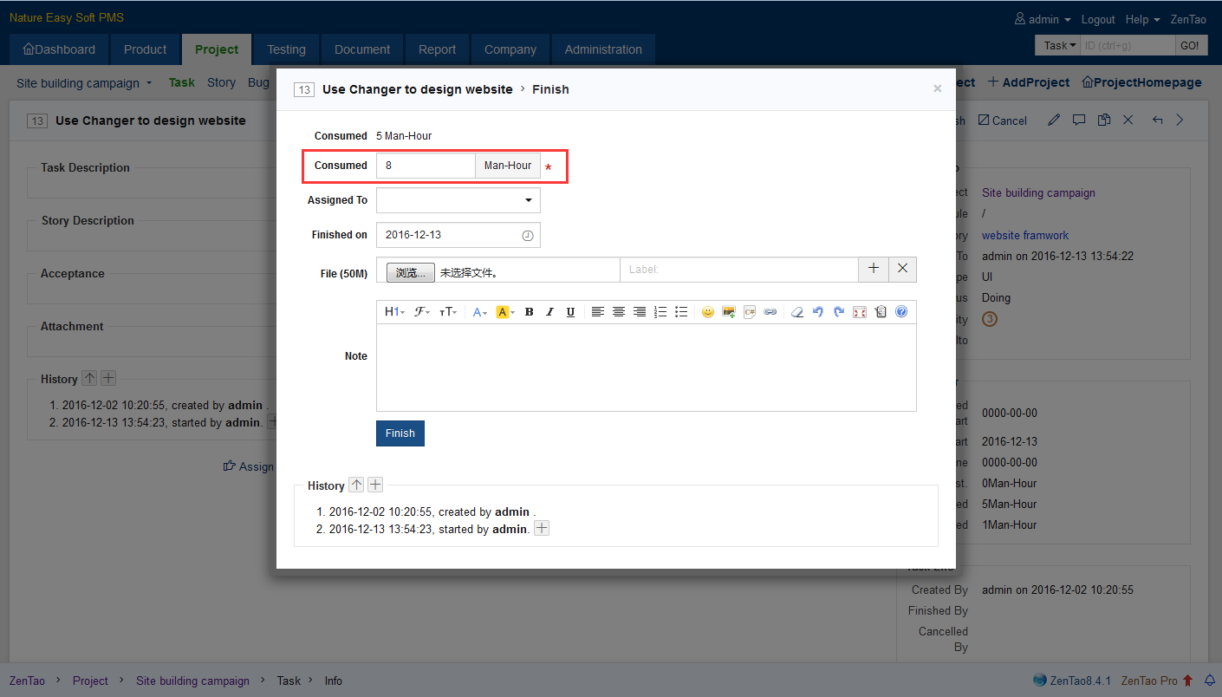Image resolution: width=1222 pixels, height=697 pixels.
Task: Insert an ordered numbered list
Action: (x=660, y=312)
